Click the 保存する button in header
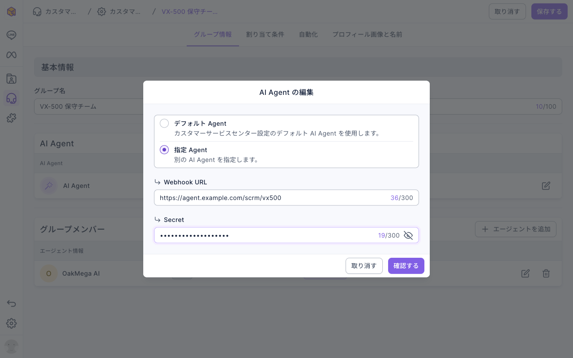Image resolution: width=573 pixels, height=358 pixels. tap(549, 12)
